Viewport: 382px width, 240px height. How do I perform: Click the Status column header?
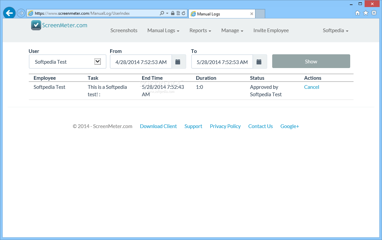(x=257, y=78)
